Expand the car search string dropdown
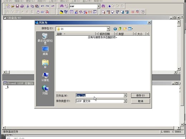Viewport: 186px width, 139px height. tap(98, 6)
